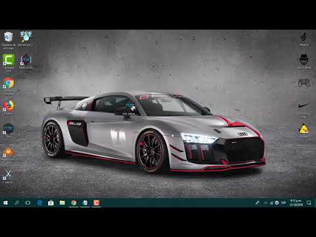This screenshot has height=237, width=316.
Task: Open the Recycle Bin desktop icon
Action: [9, 40]
